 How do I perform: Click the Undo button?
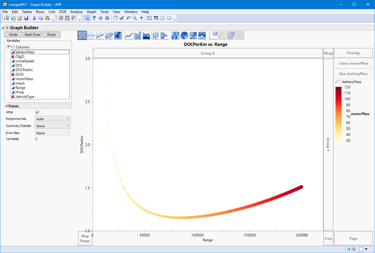coord(13,35)
